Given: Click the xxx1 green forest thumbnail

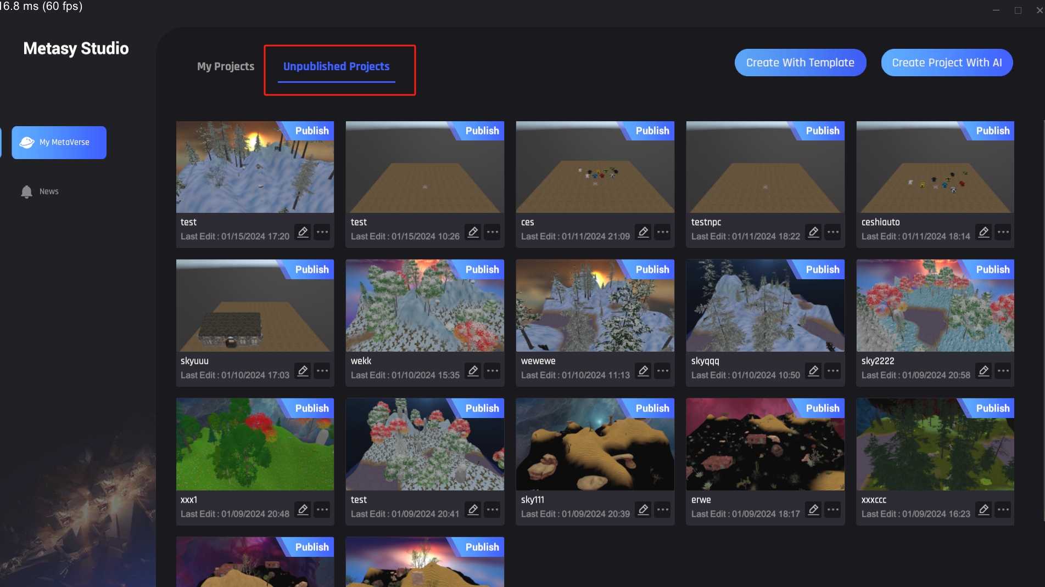Looking at the screenshot, I should 255,449.
